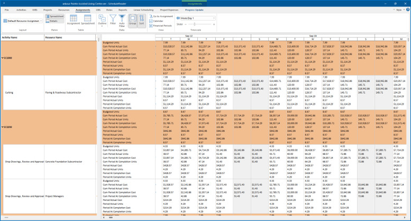
Task: Open the Spreadsheet button in Table group
Action: (88, 20)
